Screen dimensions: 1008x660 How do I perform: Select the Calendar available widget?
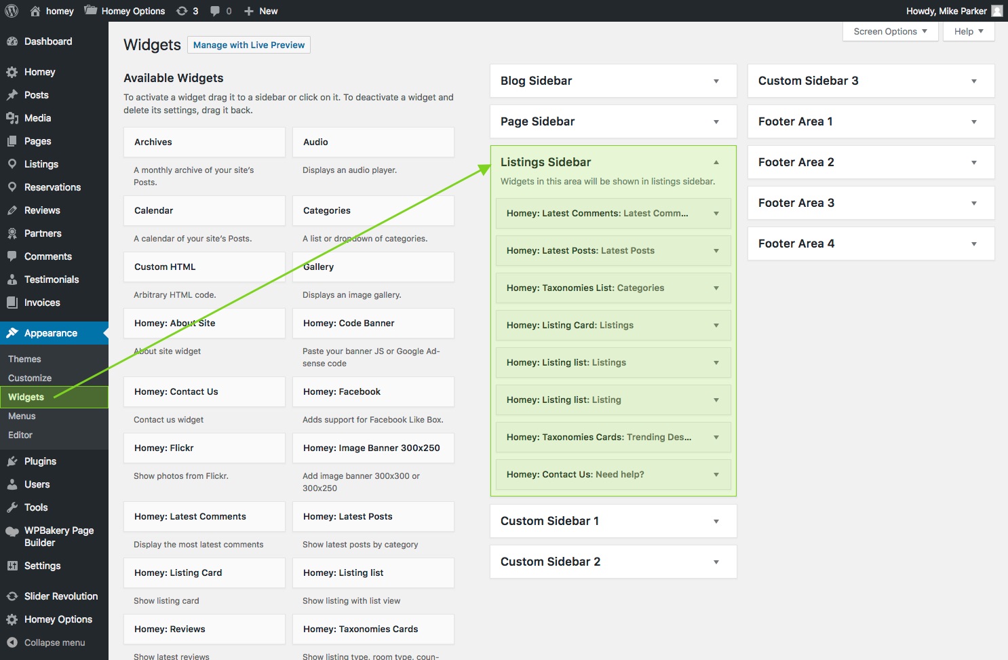coord(204,210)
